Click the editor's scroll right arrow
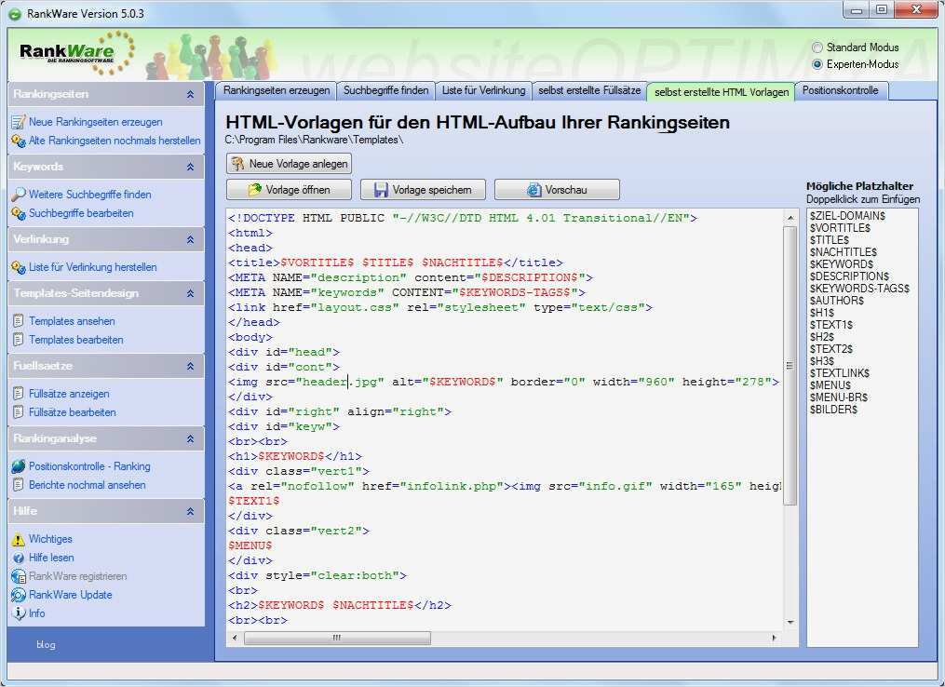The width and height of the screenshot is (945, 687). 775,638
